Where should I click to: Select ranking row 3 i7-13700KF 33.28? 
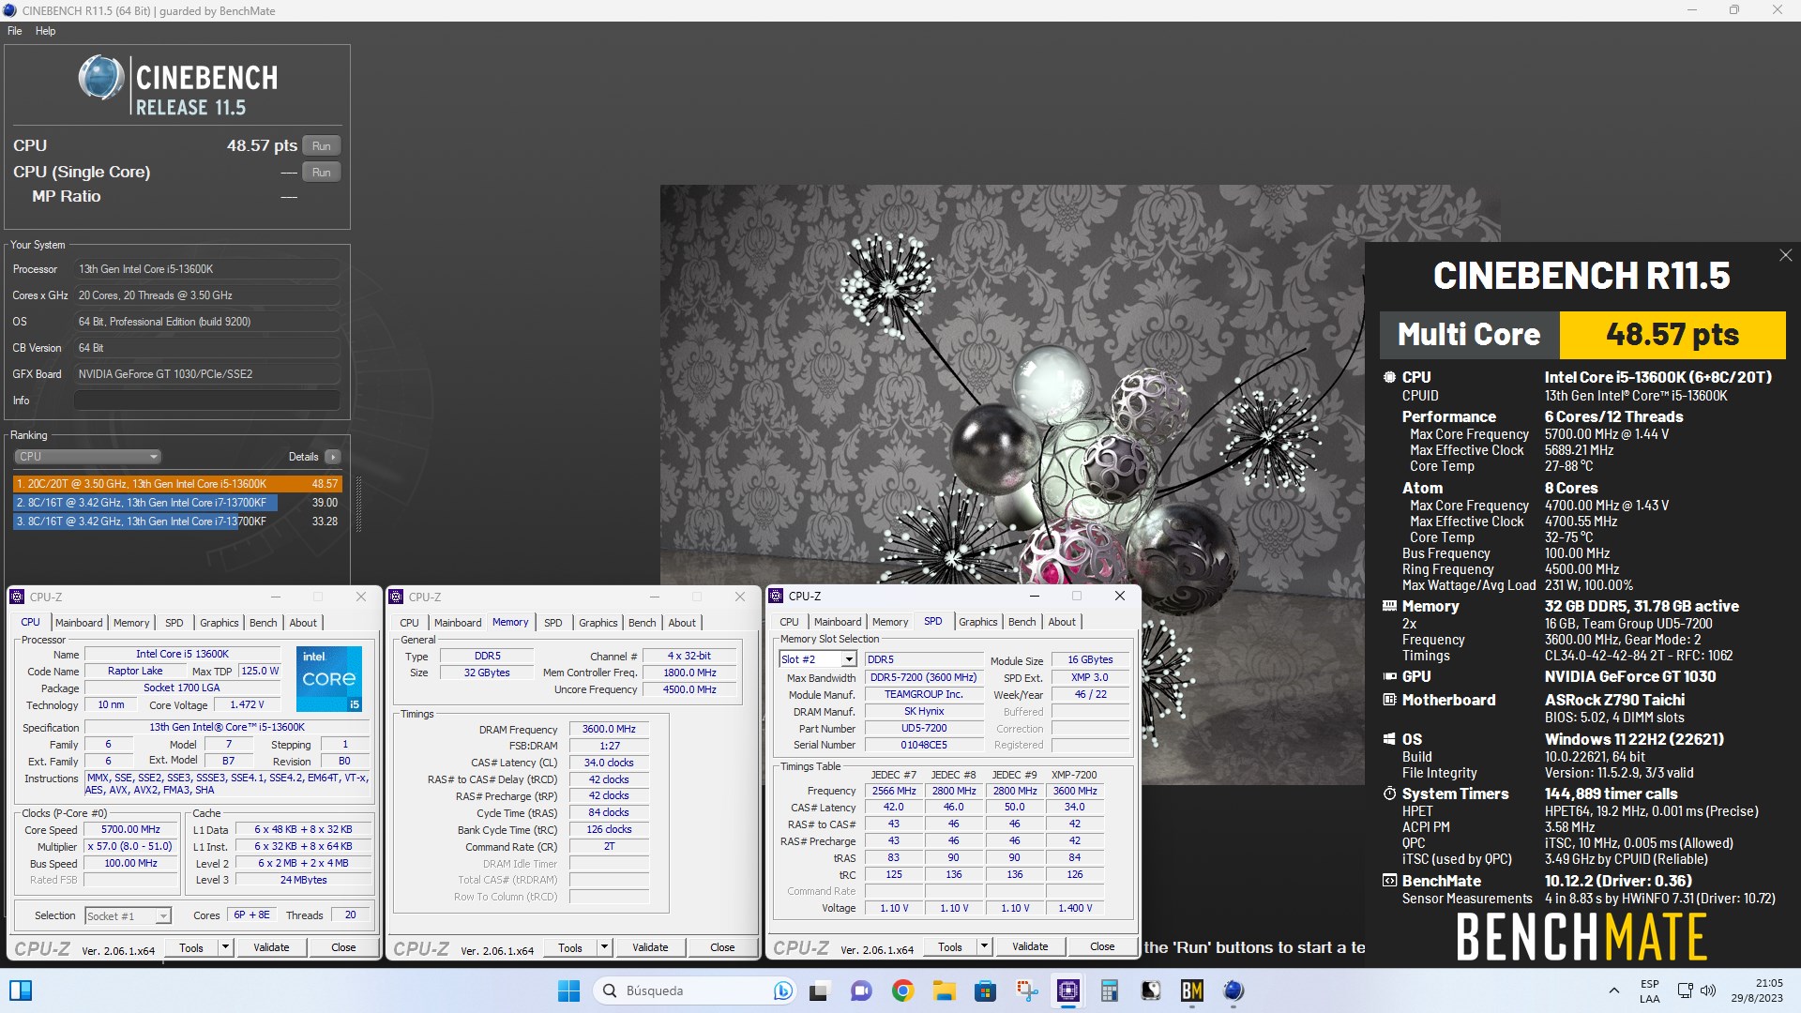click(x=177, y=522)
